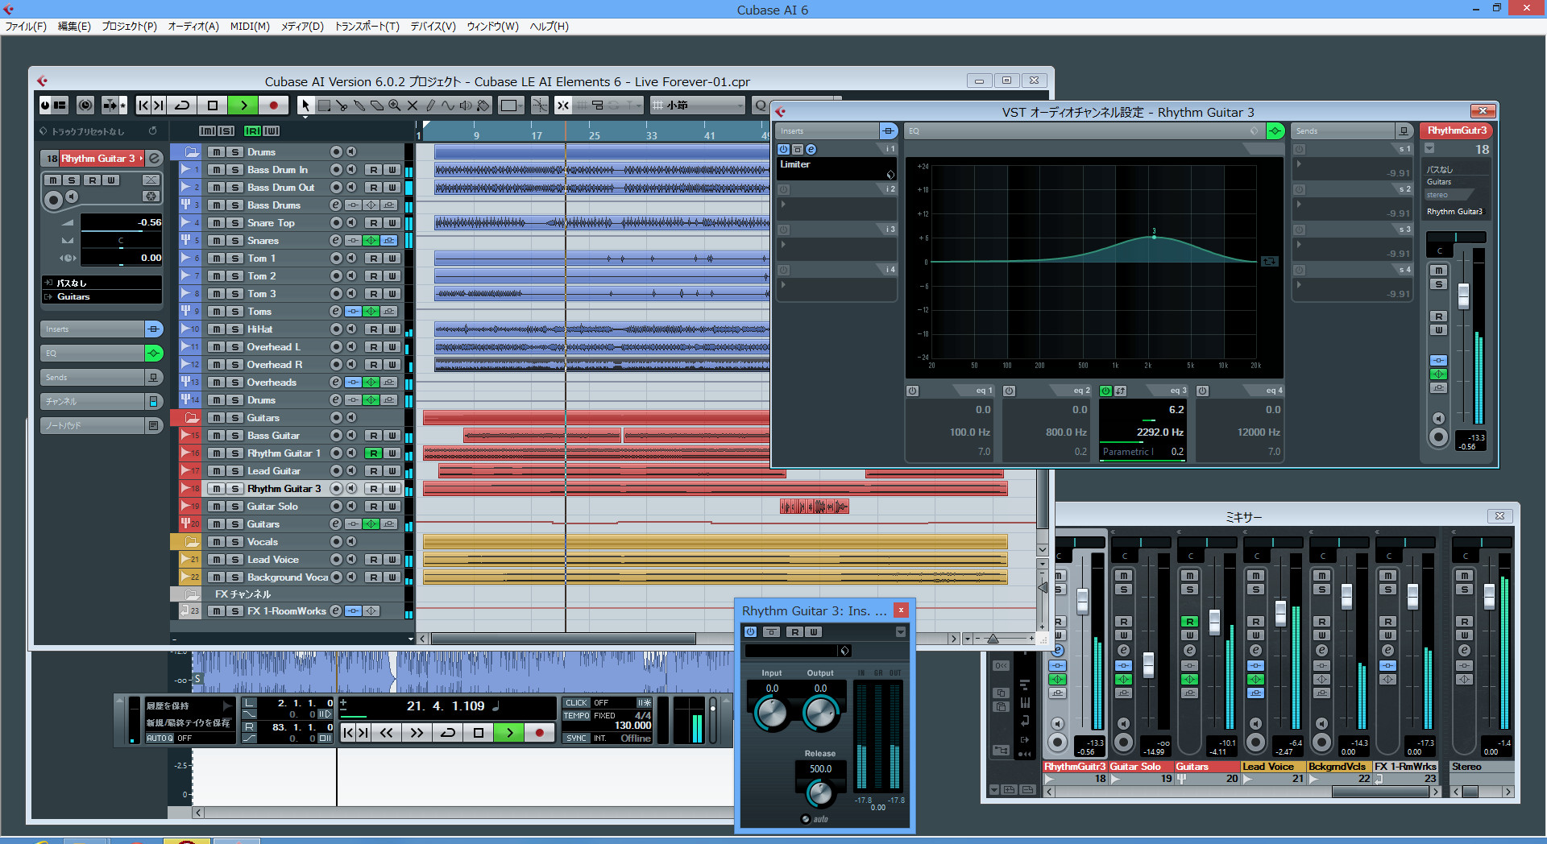Select the Play speaker tool
1547x844 pixels.
click(466, 105)
